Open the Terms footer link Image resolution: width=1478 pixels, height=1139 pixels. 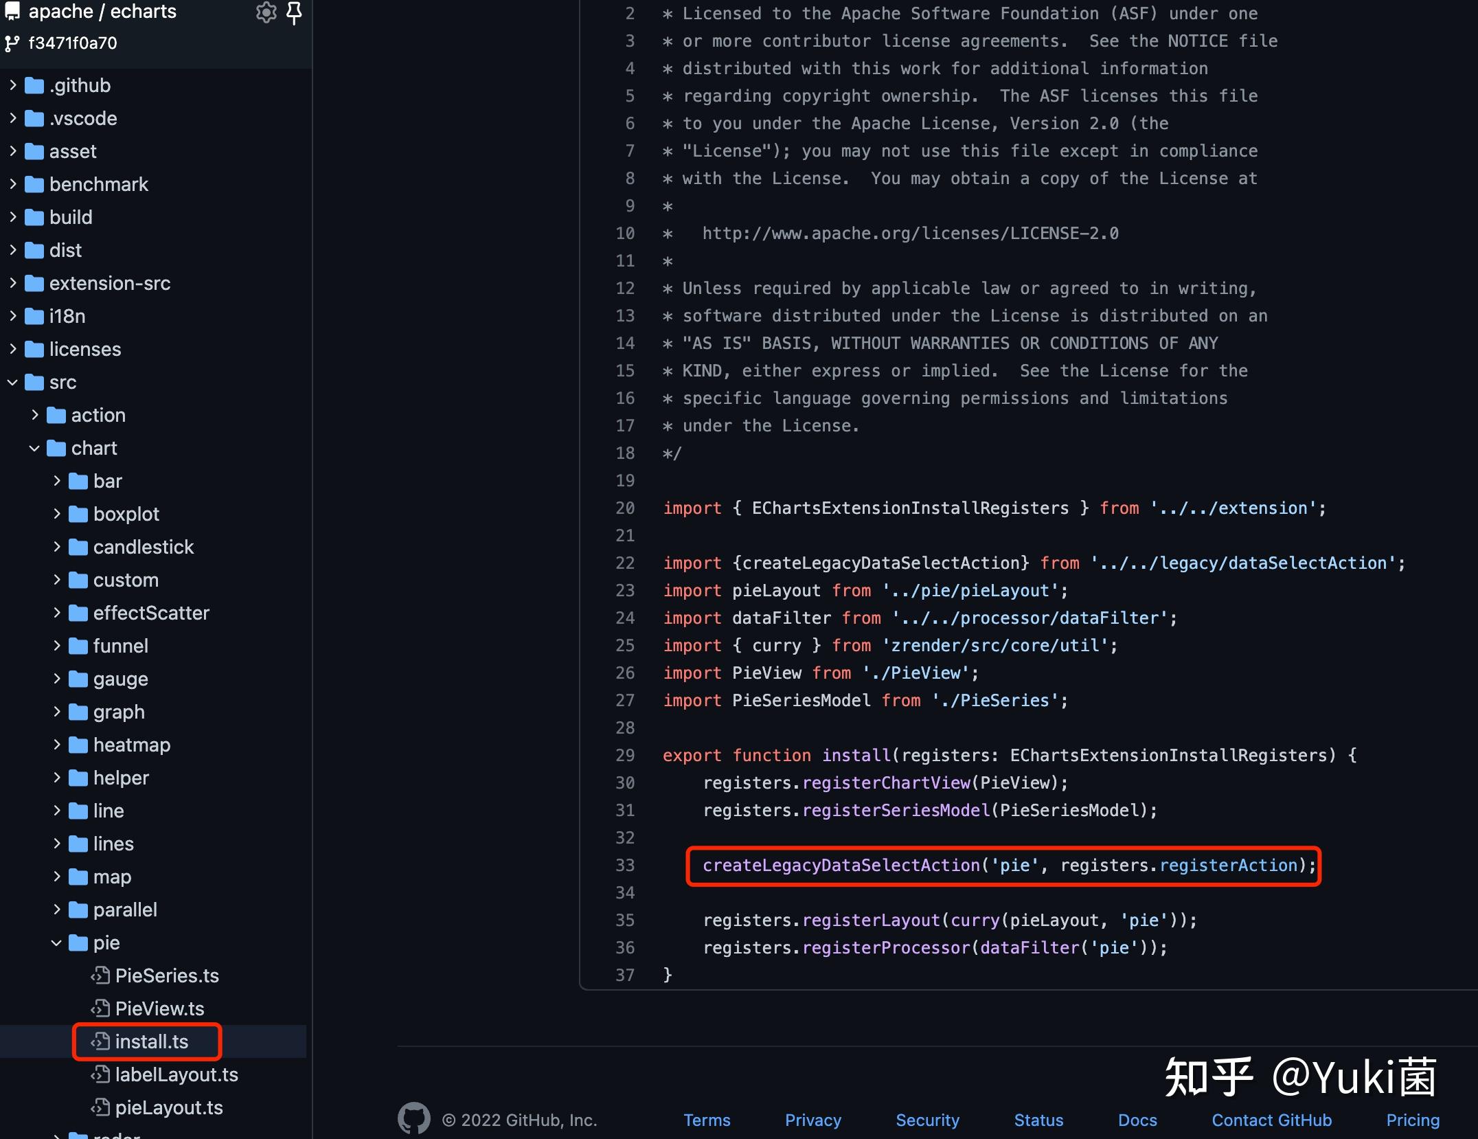(707, 1120)
